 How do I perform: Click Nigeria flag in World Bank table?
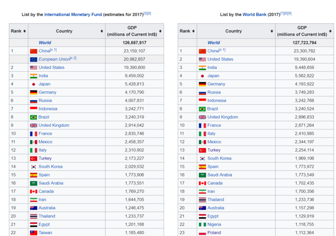[x=202, y=225]
